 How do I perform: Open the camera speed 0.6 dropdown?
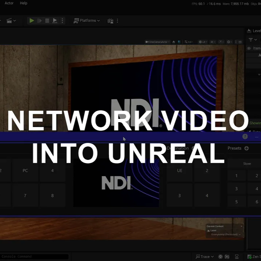[188, 42]
